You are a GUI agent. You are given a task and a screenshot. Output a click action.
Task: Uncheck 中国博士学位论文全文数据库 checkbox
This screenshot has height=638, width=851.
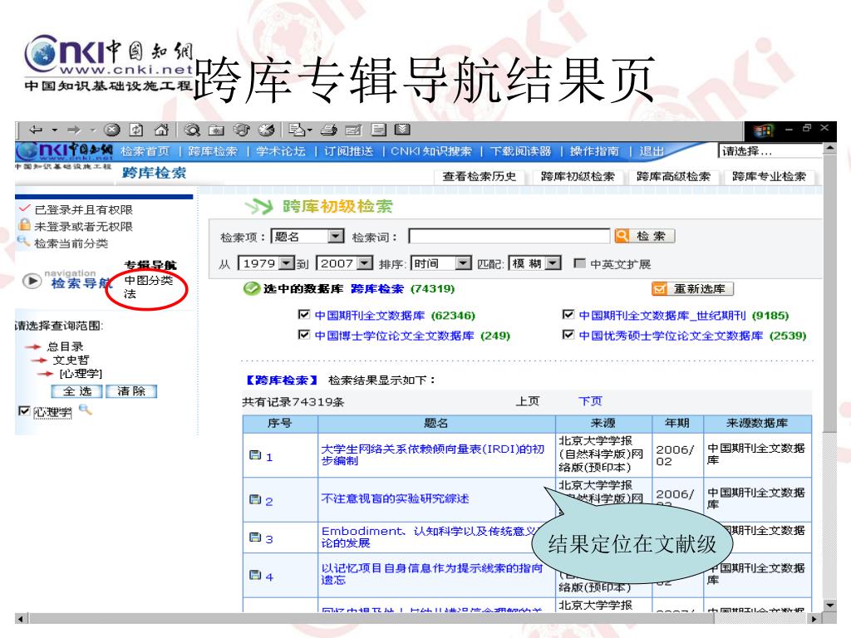point(304,335)
